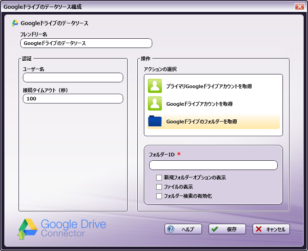Click the フォルダーID label
308x251 pixels.
[x=161, y=155]
